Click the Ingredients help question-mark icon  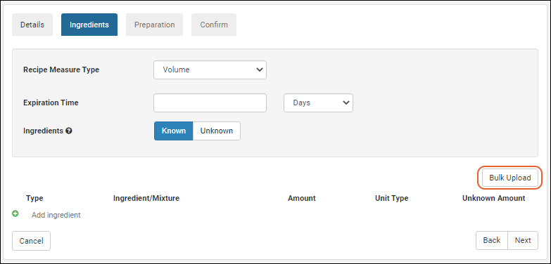[69, 131]
